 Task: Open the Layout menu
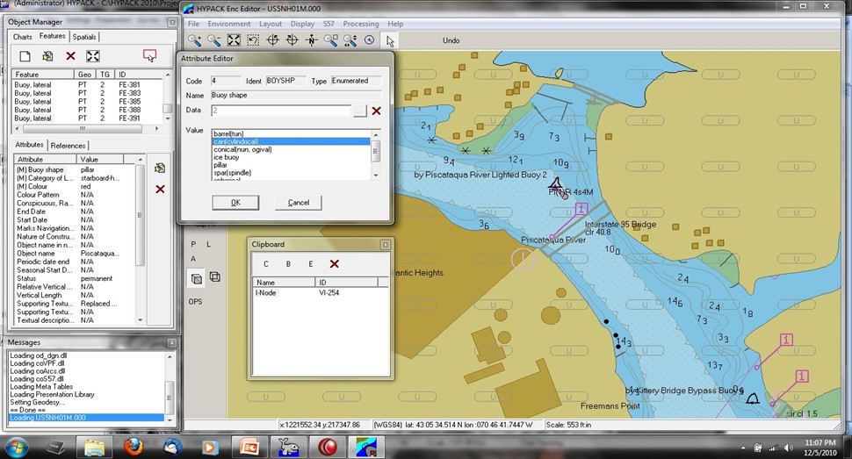coord(270,24)
